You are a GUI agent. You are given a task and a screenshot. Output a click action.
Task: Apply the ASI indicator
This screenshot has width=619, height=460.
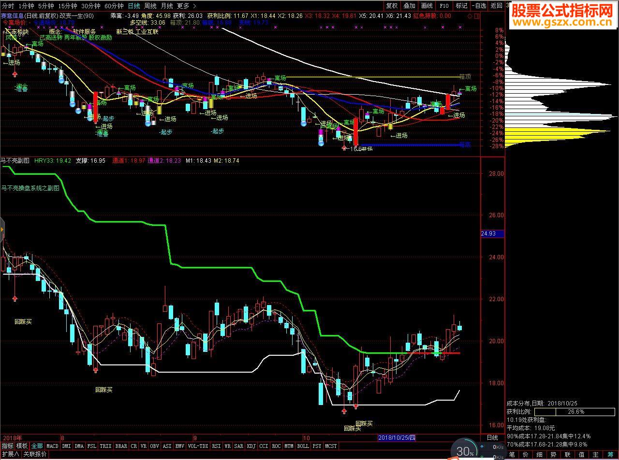click(x=167, y=446)
